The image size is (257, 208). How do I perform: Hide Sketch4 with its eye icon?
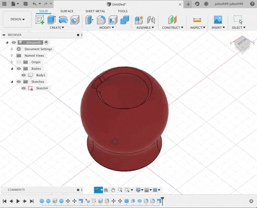[x=24, y=88]
